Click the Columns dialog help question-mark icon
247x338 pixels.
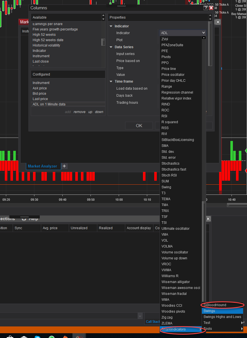[206, 8]
